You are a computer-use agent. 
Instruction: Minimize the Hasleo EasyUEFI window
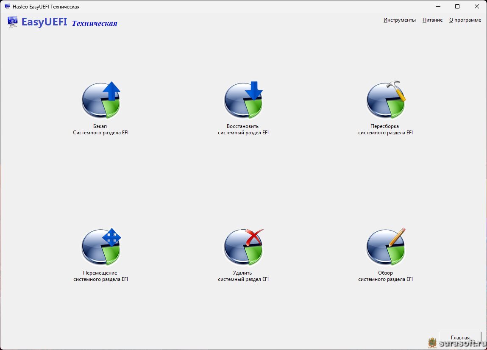click(438, 6)
